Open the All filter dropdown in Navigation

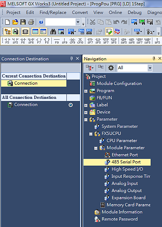[x=150, y=68]
